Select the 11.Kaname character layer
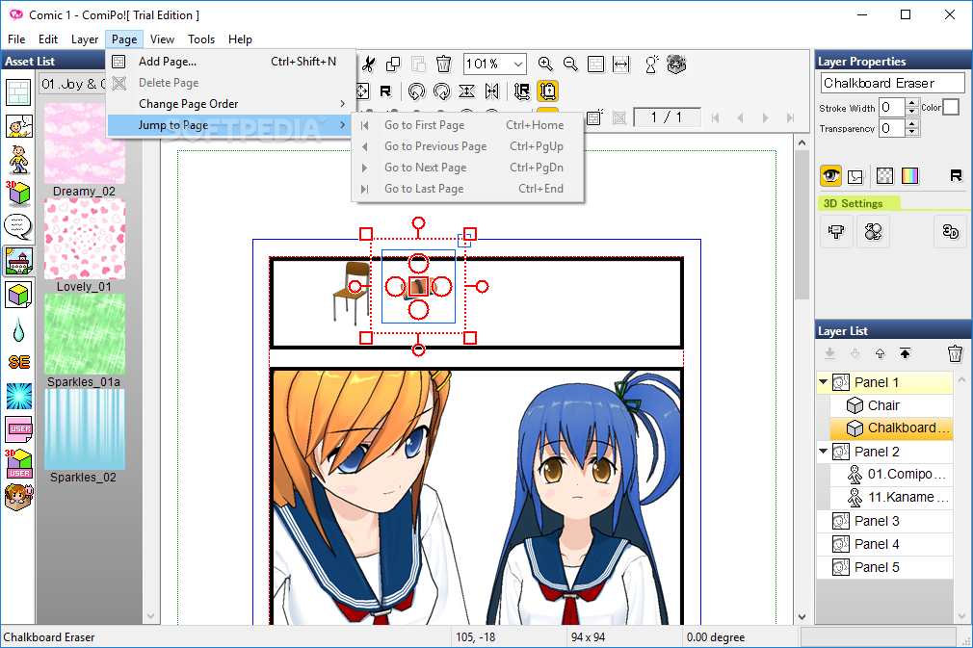 (891, 498)
